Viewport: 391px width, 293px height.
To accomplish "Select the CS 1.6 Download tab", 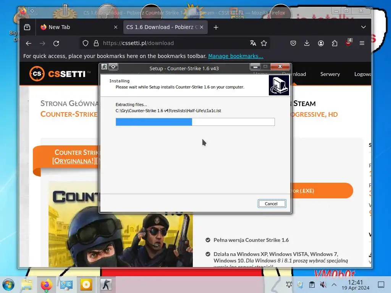I will click(165, 27).
